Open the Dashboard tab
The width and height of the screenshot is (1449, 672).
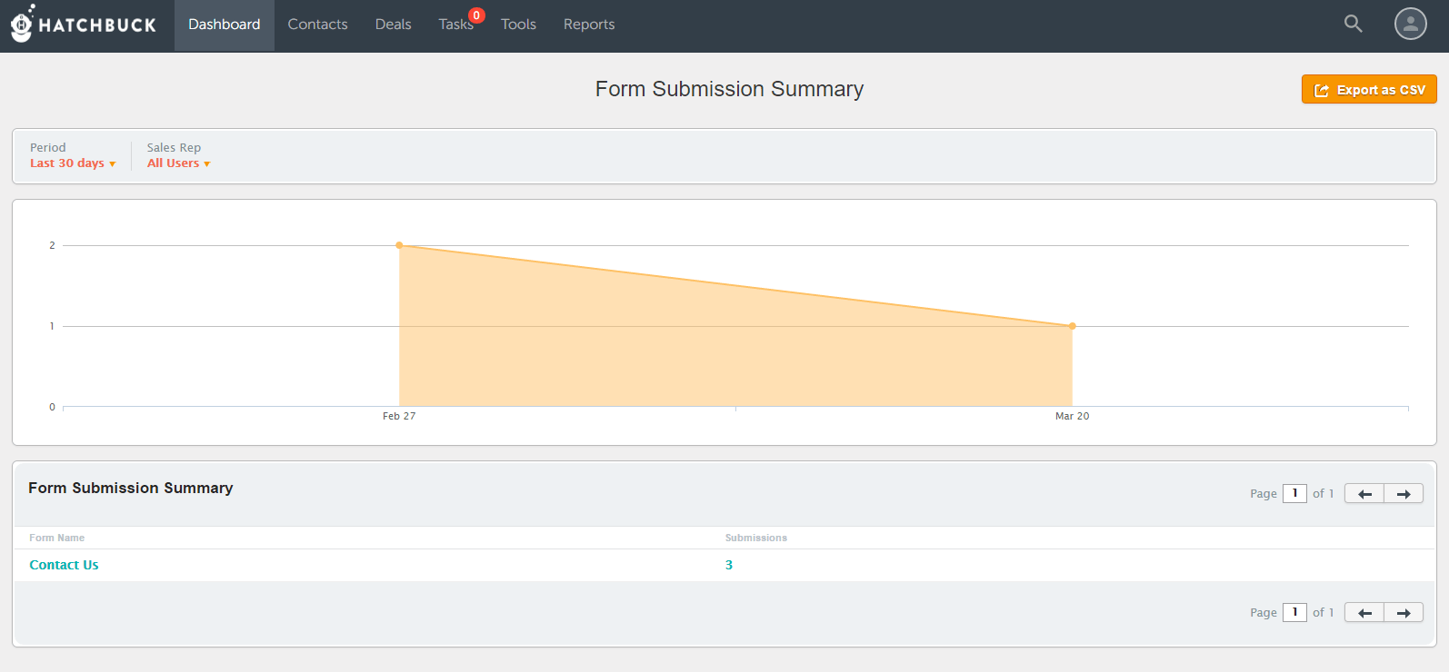(x=224, y=25)
